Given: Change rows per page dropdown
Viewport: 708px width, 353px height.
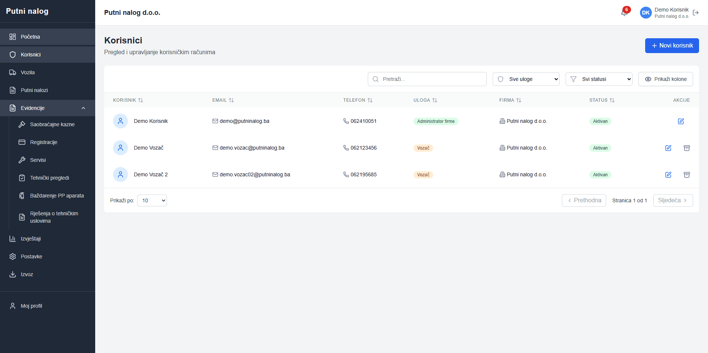Looking at the screenshot, I should (152, 200).
